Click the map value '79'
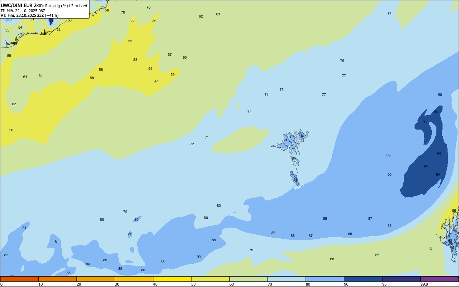The height and width of the screenshot is (287, 459). click(x=125, y=212)
